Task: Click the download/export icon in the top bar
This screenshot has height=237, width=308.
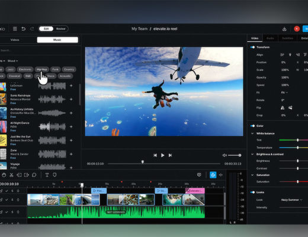Action: [284, 29]
